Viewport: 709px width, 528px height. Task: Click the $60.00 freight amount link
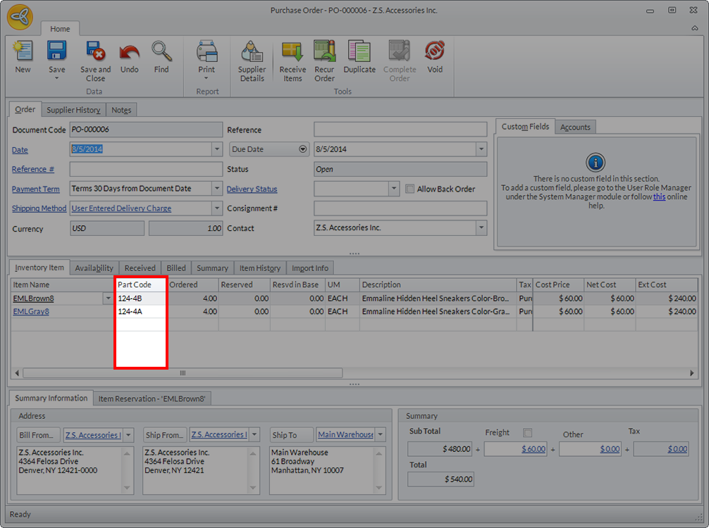coord(535,449)
